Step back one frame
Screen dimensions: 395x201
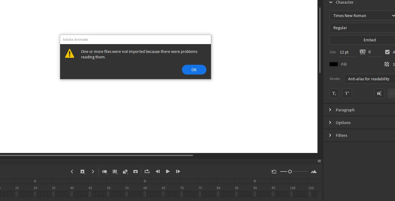[158, 172]
